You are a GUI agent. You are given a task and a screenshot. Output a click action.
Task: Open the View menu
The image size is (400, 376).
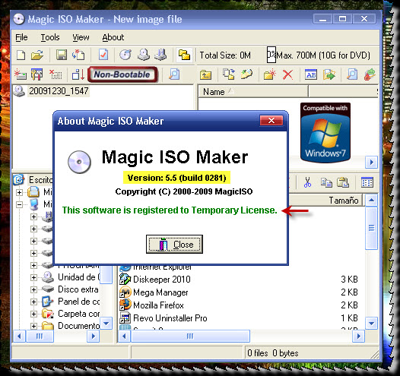(81, 37)
